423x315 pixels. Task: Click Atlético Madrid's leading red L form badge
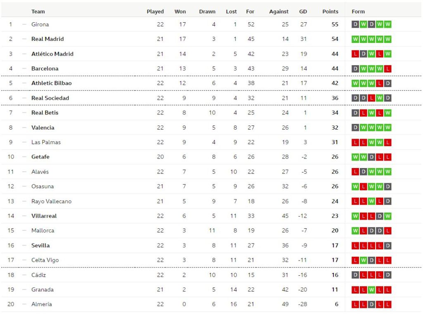355,54
